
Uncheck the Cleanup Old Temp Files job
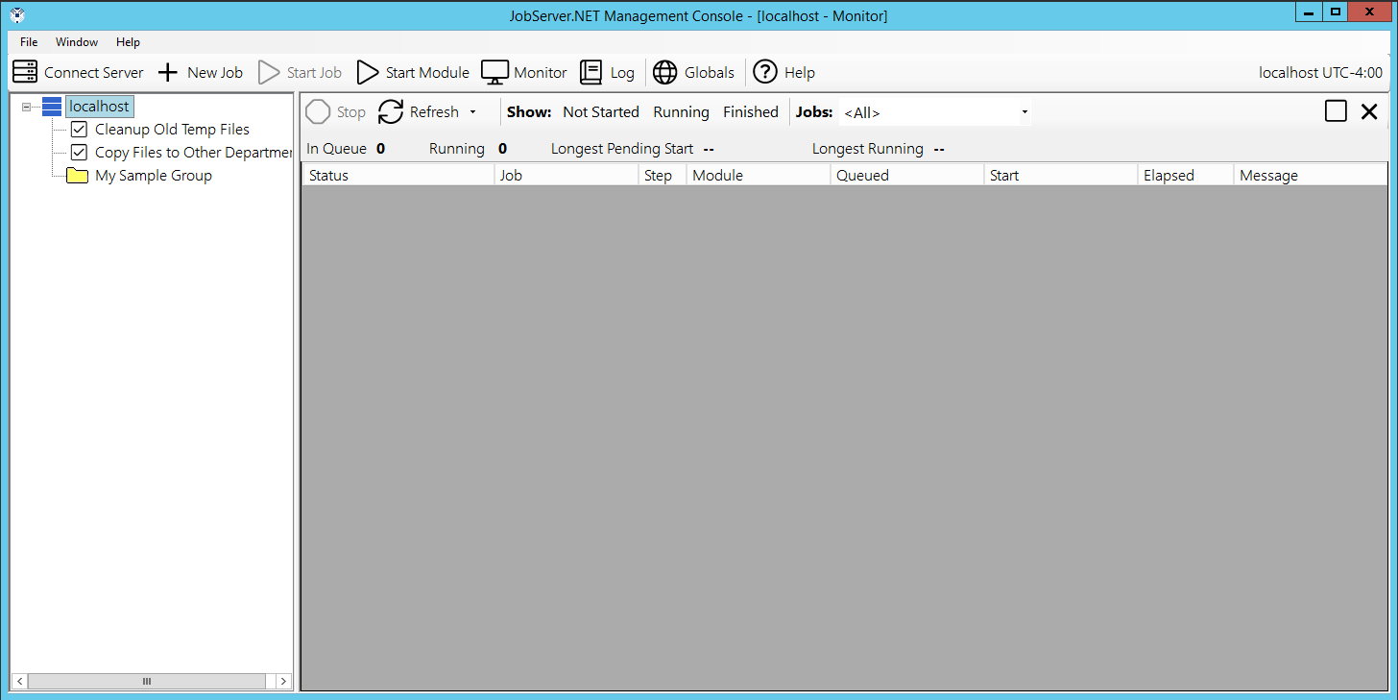coord(79,130)
